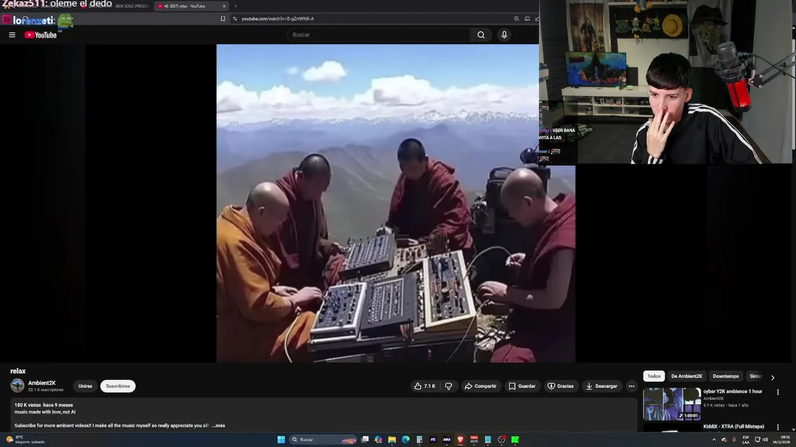
Task: Download video with Descargar button
Action: pos(601,386)
